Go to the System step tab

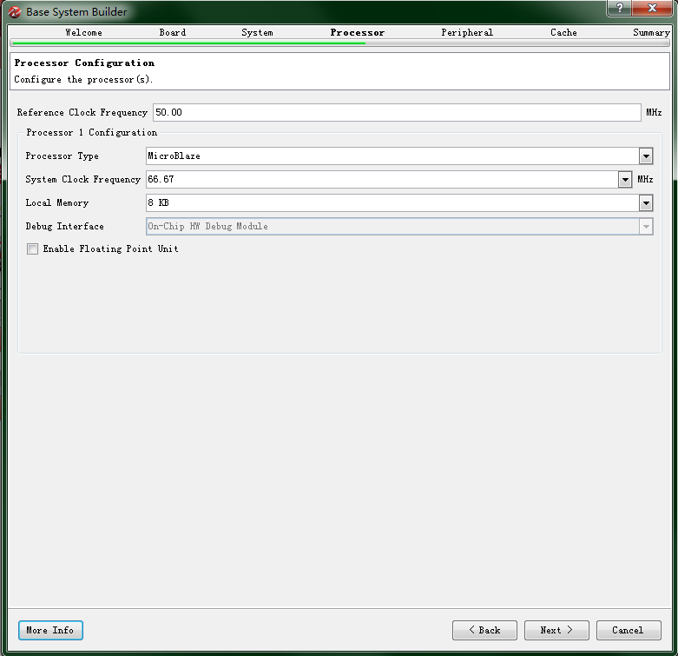(257, 32)
